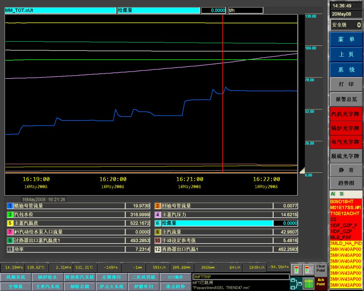This screenshot has width=364, height=291.
Task: Open the CCS操作 screen
Action: tap(176, 277)
